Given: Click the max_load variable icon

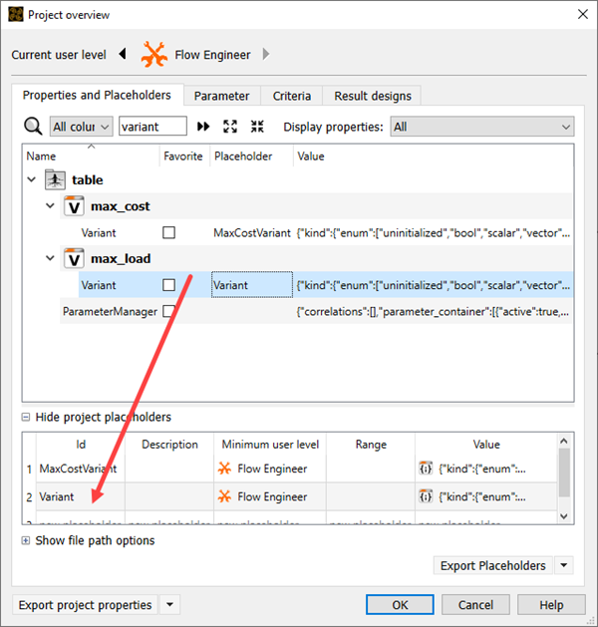Looking at the screenshot, I should [74, 259].
